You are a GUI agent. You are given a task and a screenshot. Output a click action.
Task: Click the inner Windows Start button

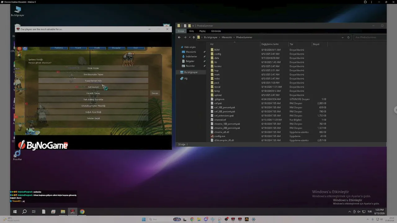[15, 212]
